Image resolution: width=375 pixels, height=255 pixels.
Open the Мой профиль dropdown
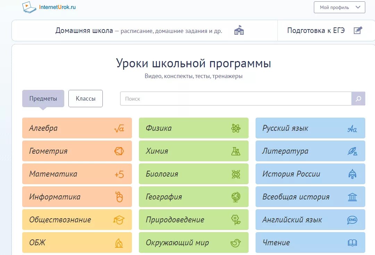point(339,7)
